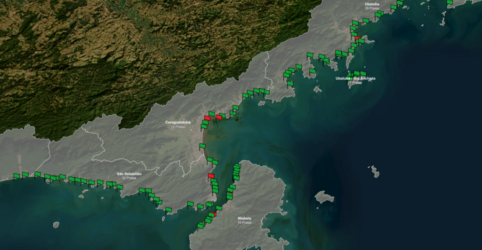Click the red flag on Ubatuba's coast
The height and width of the screenshot is (250, 482).
358,38
